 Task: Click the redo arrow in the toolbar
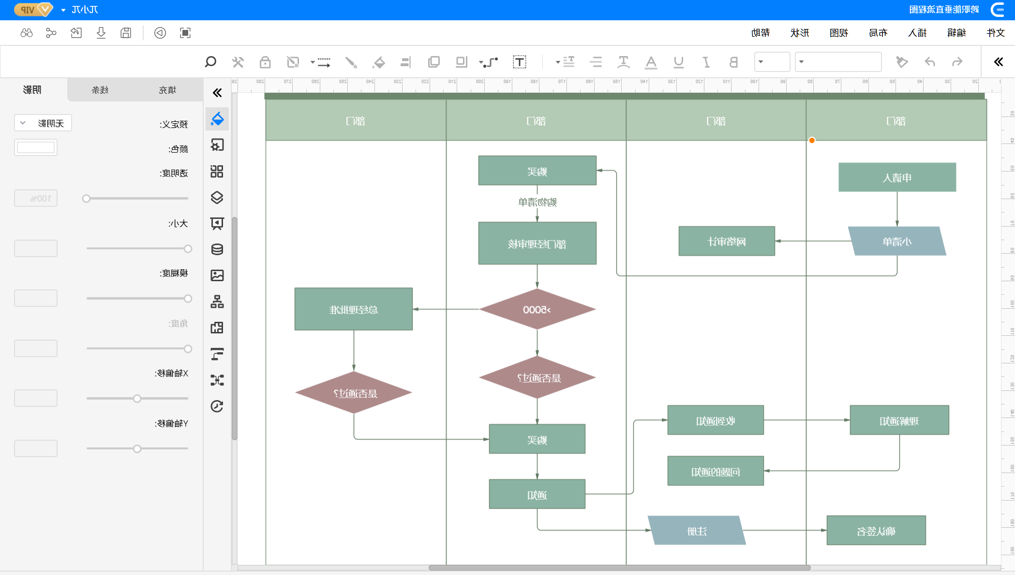(930, 62)
